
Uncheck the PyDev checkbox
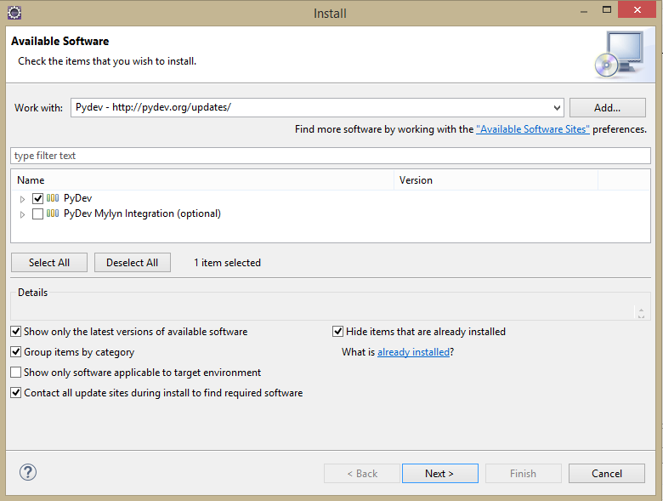point(37,198)
